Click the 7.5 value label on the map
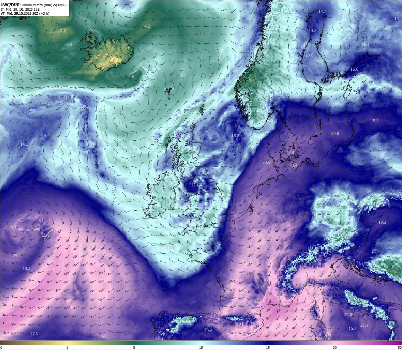Screen dimensions: 402x350 17,80
